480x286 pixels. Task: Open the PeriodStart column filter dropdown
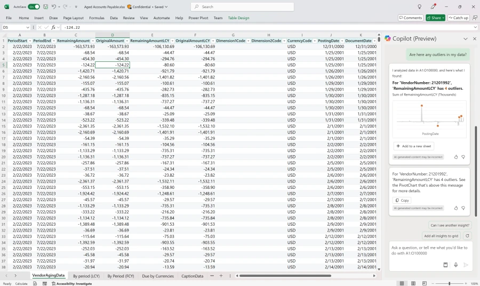pos(30,41)
